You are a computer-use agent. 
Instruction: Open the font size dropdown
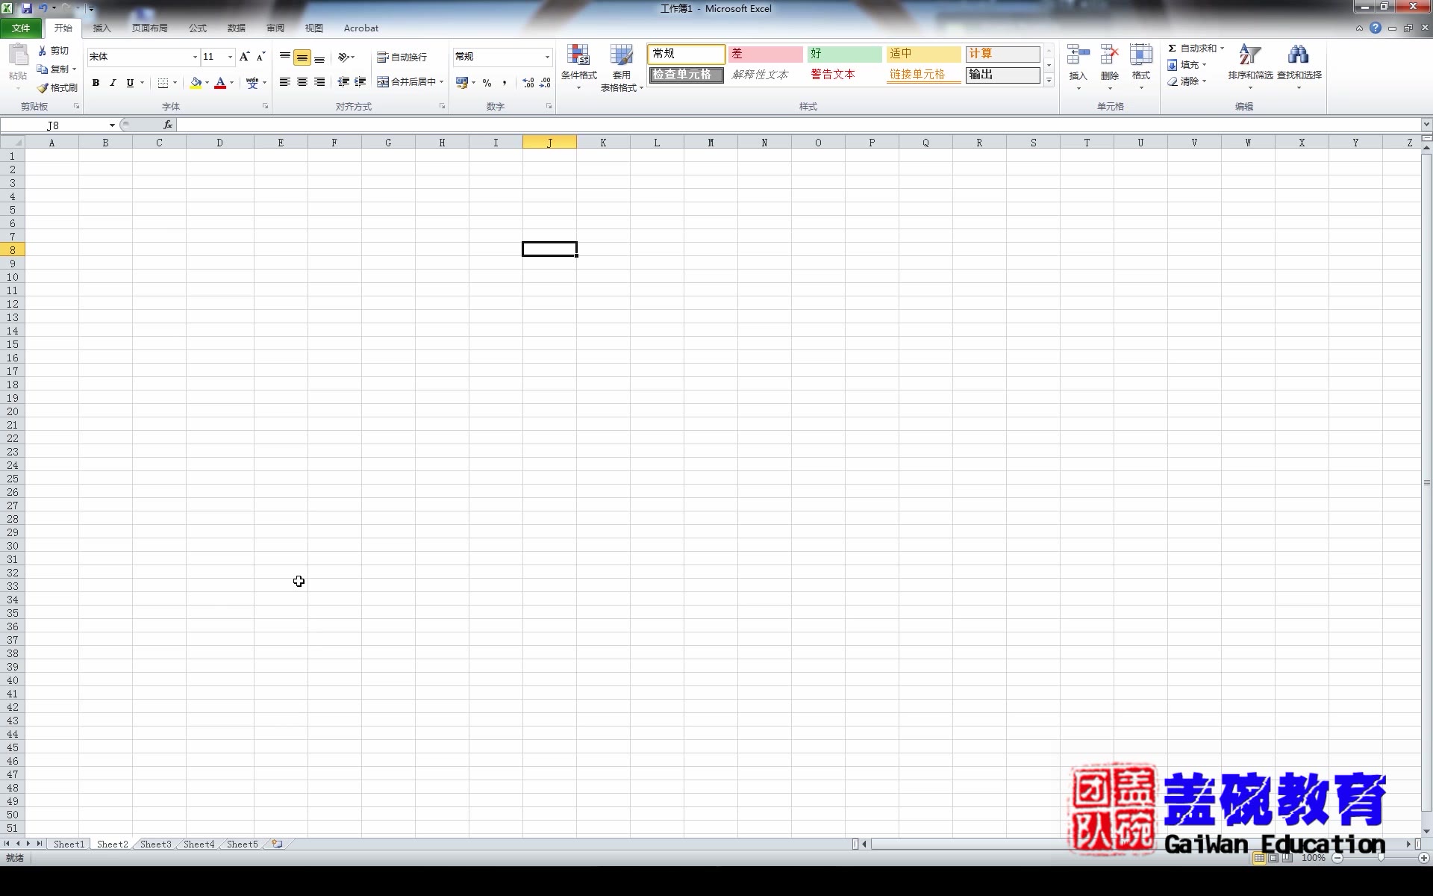[228, 57]
